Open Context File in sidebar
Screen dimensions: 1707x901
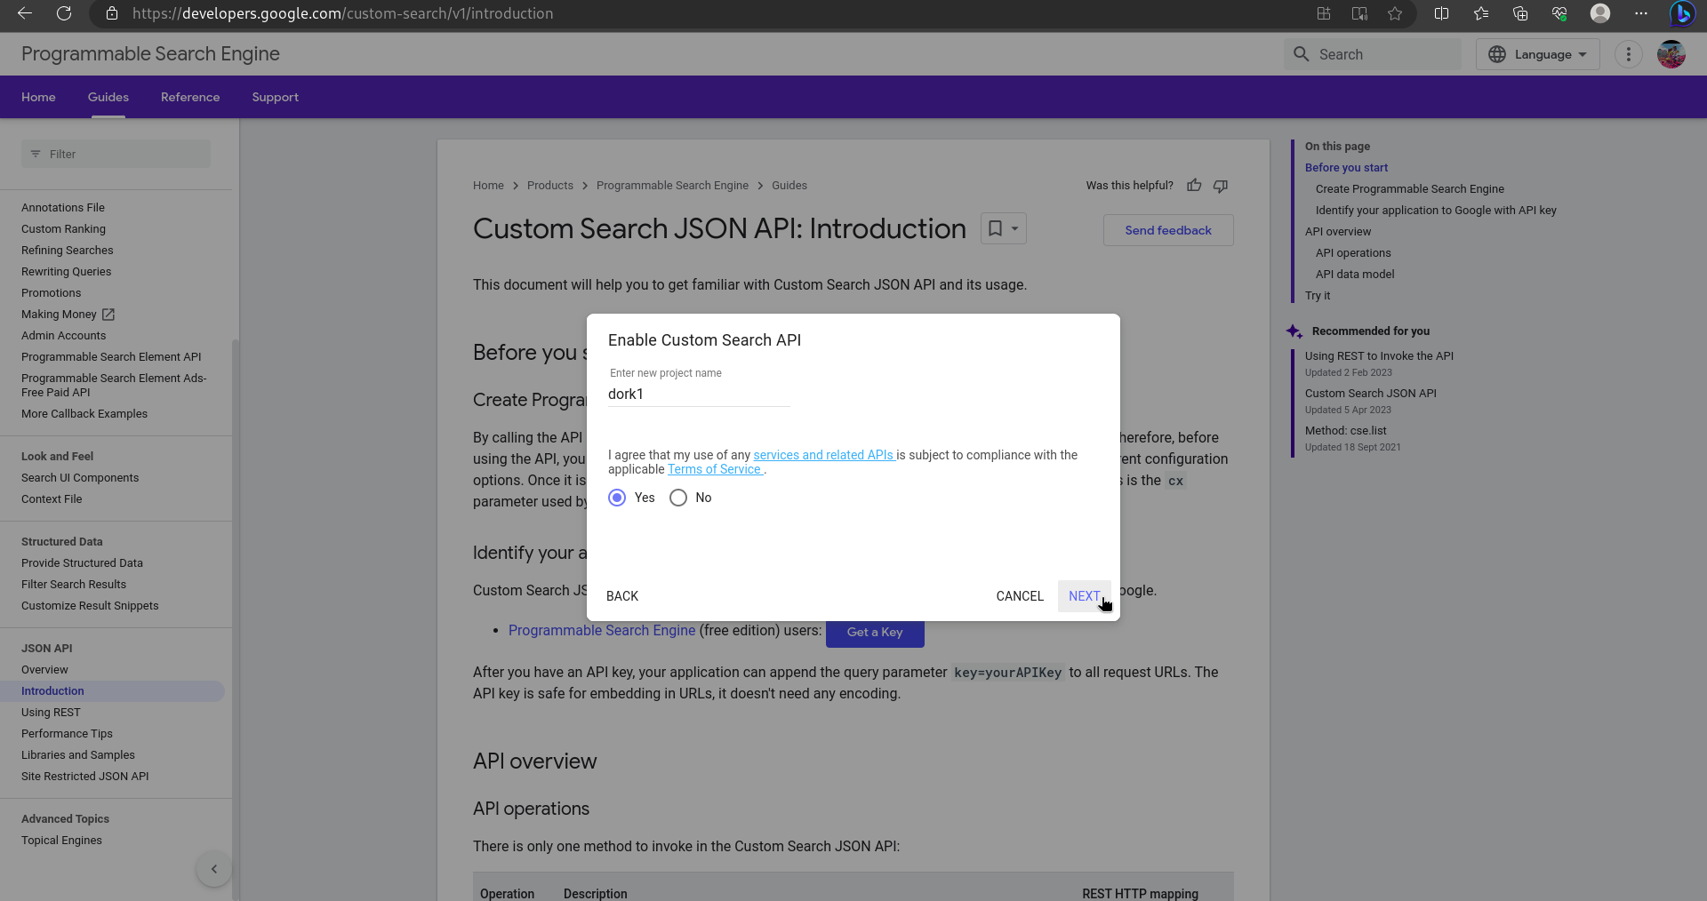click(52, 499)
